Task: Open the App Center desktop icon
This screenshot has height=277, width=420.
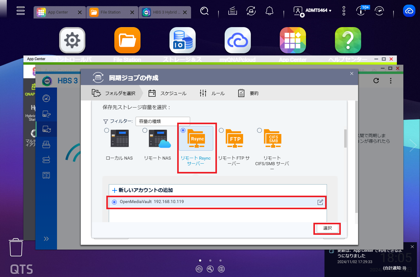Action: pos(293,40)
